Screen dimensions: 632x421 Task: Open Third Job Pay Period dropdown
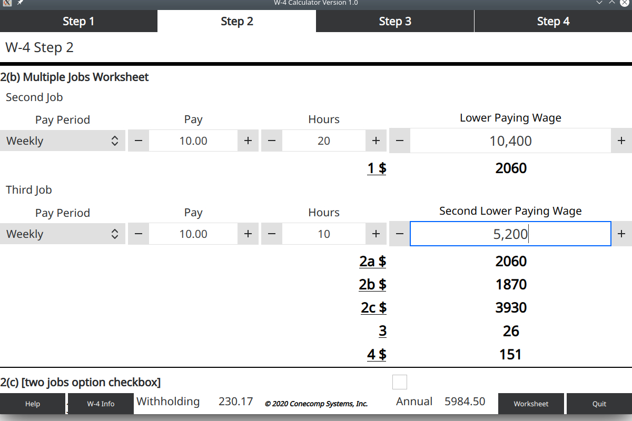coord(63,234)
